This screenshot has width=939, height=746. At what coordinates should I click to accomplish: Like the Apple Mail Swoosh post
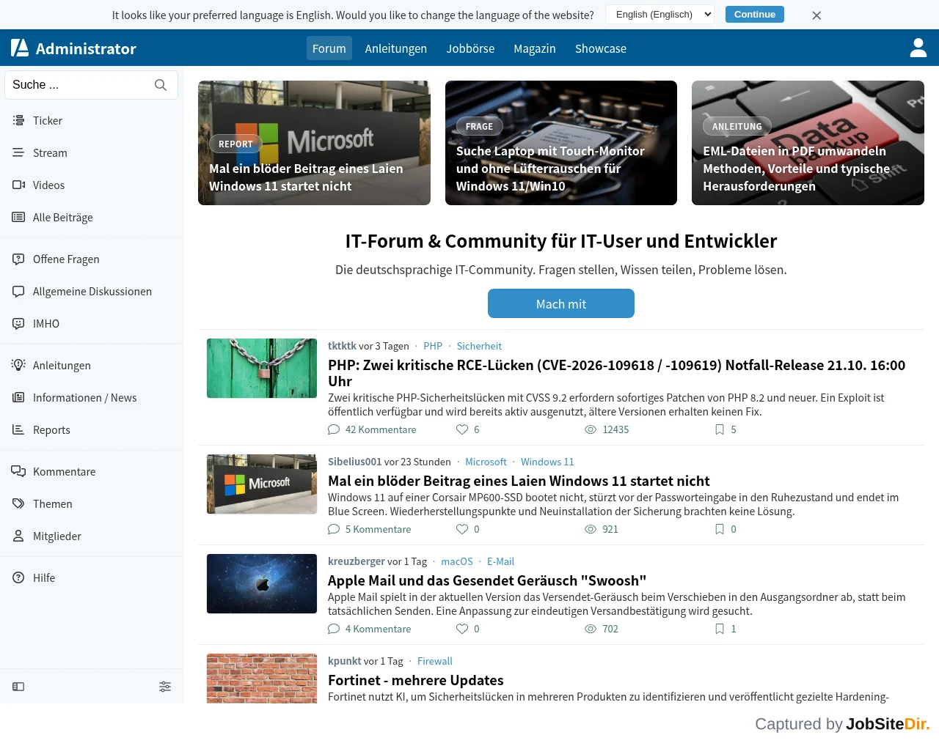pyautogui.click(x=462, y=629)
